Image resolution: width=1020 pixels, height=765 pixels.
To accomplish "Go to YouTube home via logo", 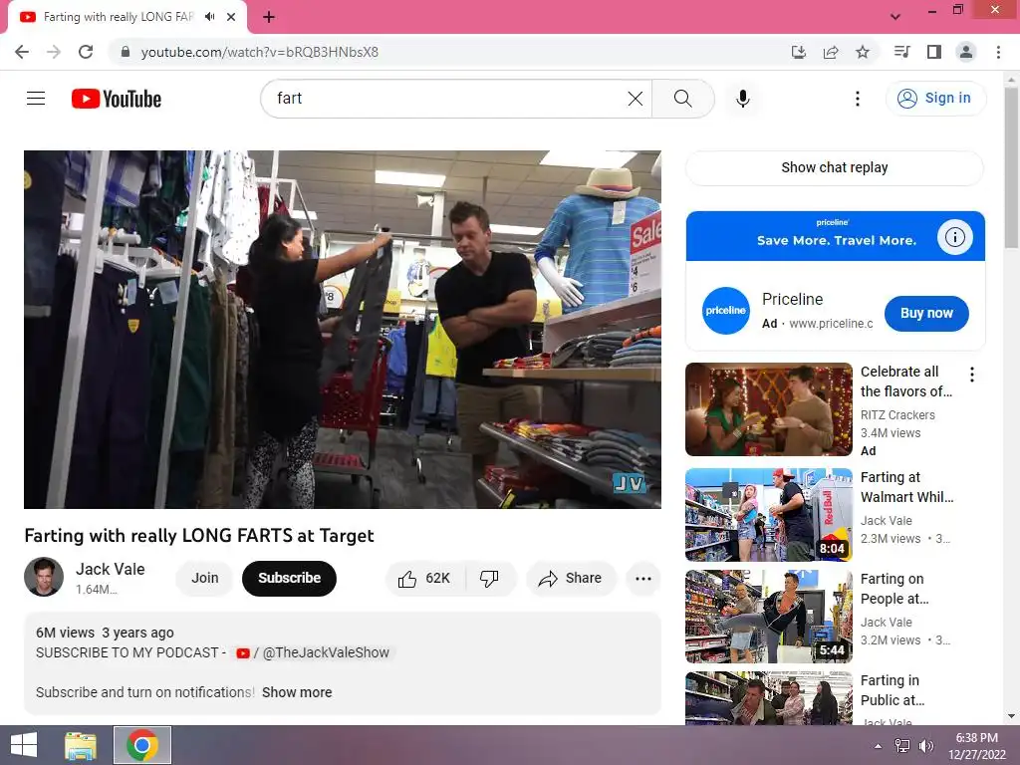I will pos(117,99).
